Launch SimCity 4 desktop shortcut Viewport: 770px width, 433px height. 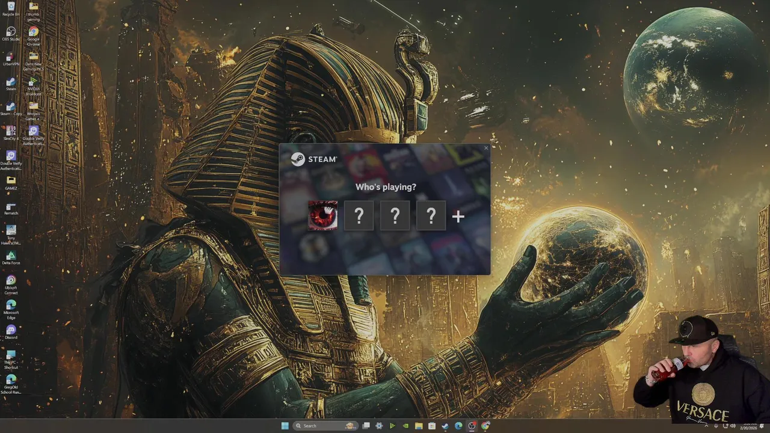click(x=11, y=133)
